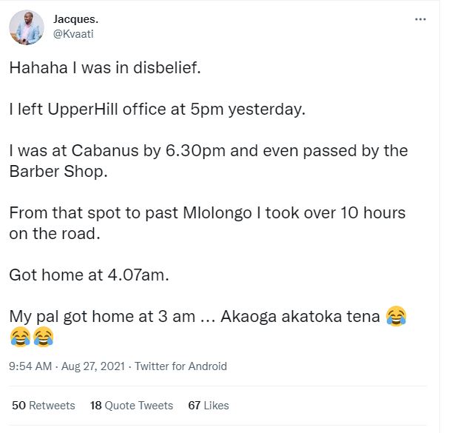View the 50 Retweets list
Image resolution: width=449 pixels, height=433 pixels.
(x=44, y=406)
